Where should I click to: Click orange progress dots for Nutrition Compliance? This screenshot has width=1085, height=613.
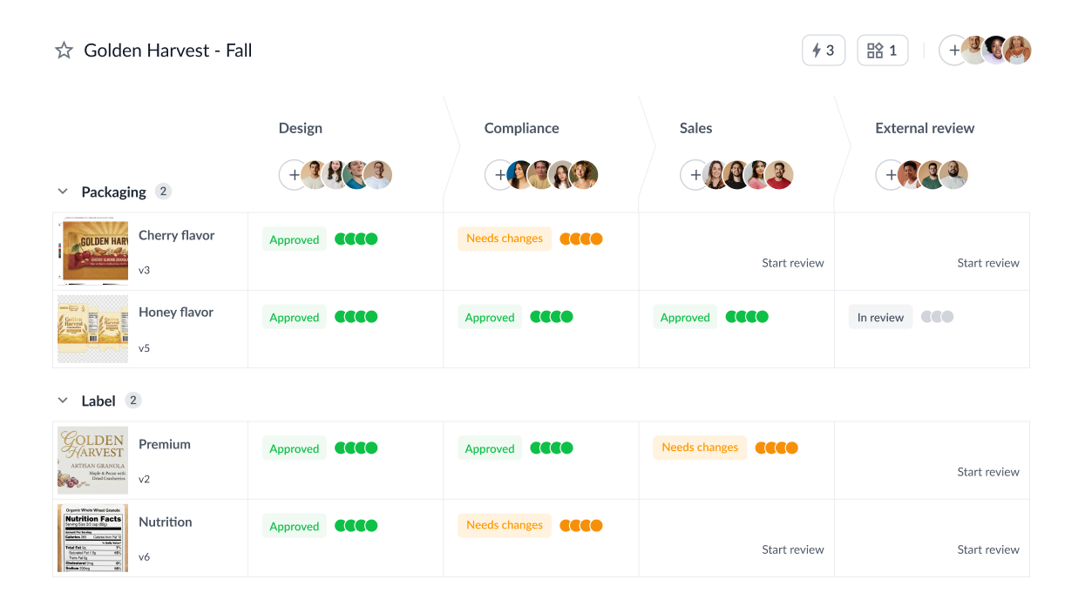[581, 525]
